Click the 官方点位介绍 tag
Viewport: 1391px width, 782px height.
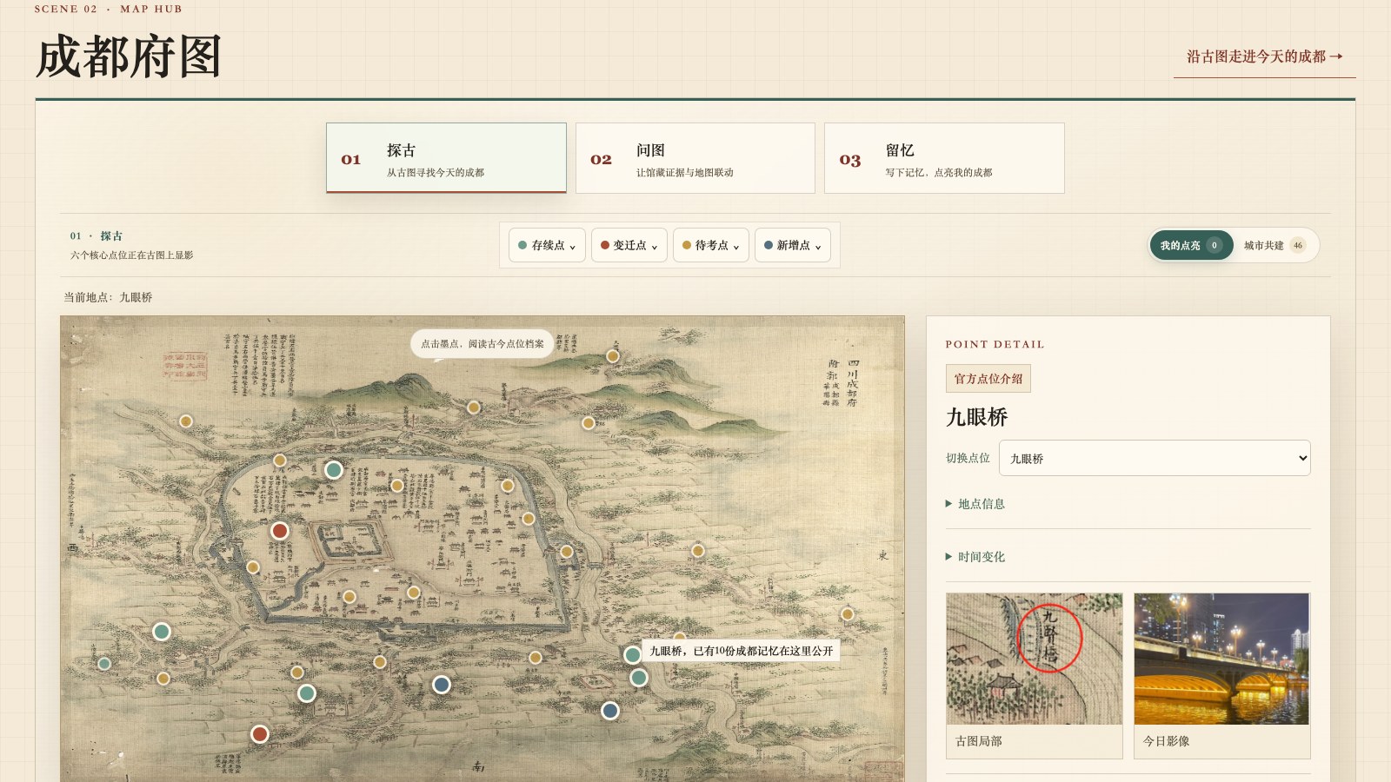[x=988, y=379]
